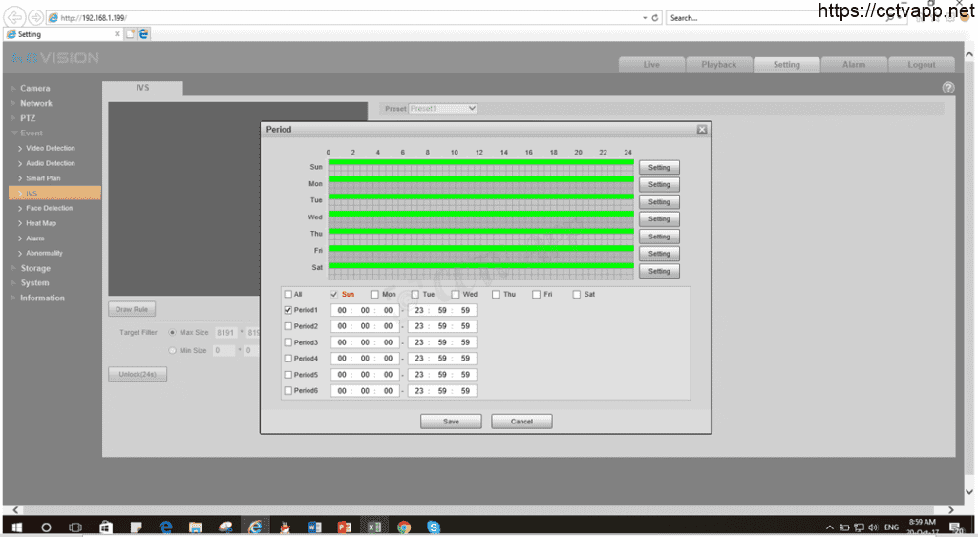Check the All days checkbox

[x=288, y=294]
